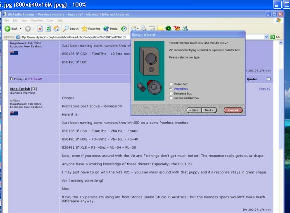Image resolution: width=290 pixels, height=213 pixels.
Task: Click the post icon beside Today
Action: coord(11,79)
